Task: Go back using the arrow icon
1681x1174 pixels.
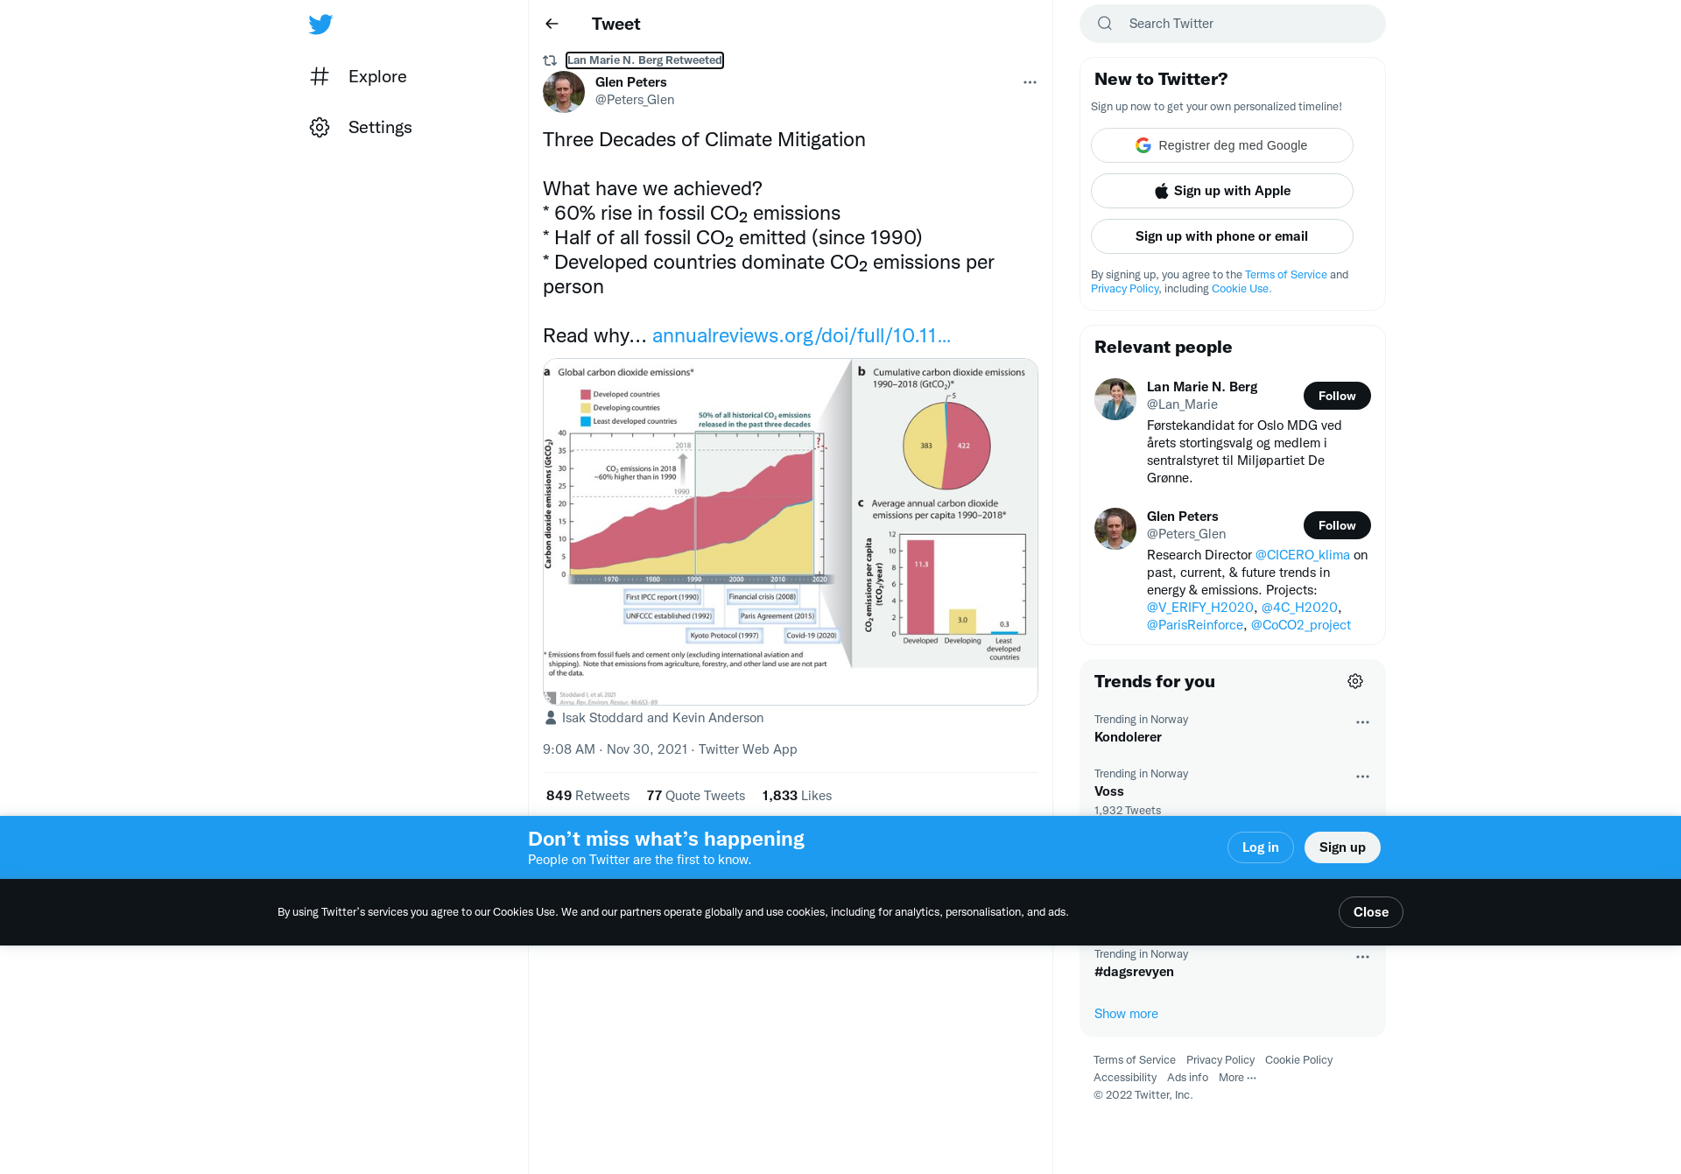Action: coord(552,24)
